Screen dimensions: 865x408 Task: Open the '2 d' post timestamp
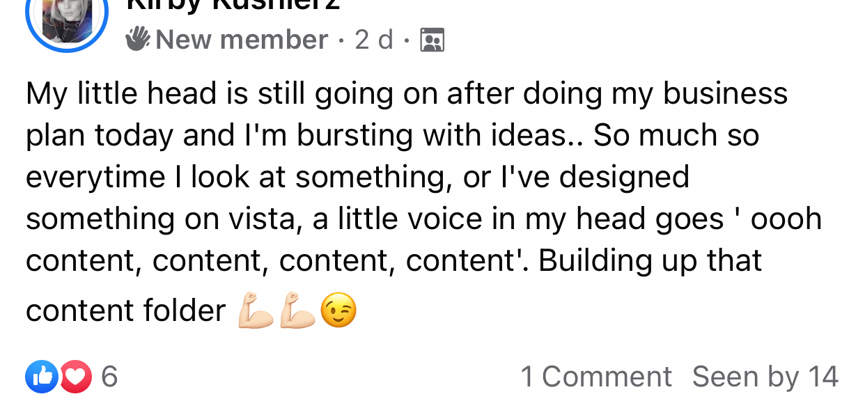click(x=374, y=40)
